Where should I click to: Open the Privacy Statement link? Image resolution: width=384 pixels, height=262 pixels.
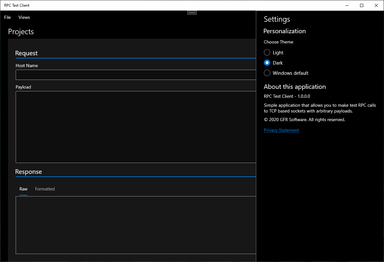coord(281,130)
